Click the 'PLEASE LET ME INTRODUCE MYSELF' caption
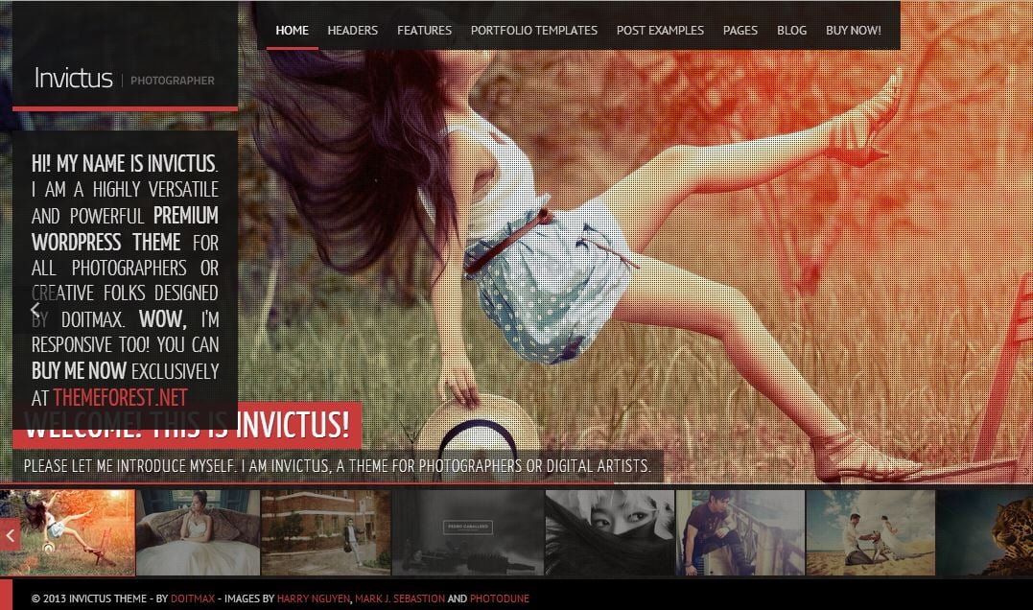The width and height of the screenshot is (1033, 610). tap(338, 466)
